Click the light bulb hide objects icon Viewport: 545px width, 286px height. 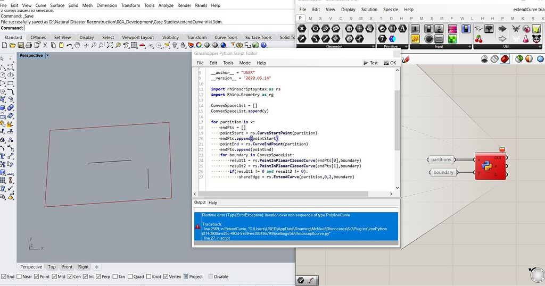coord(175,45)
